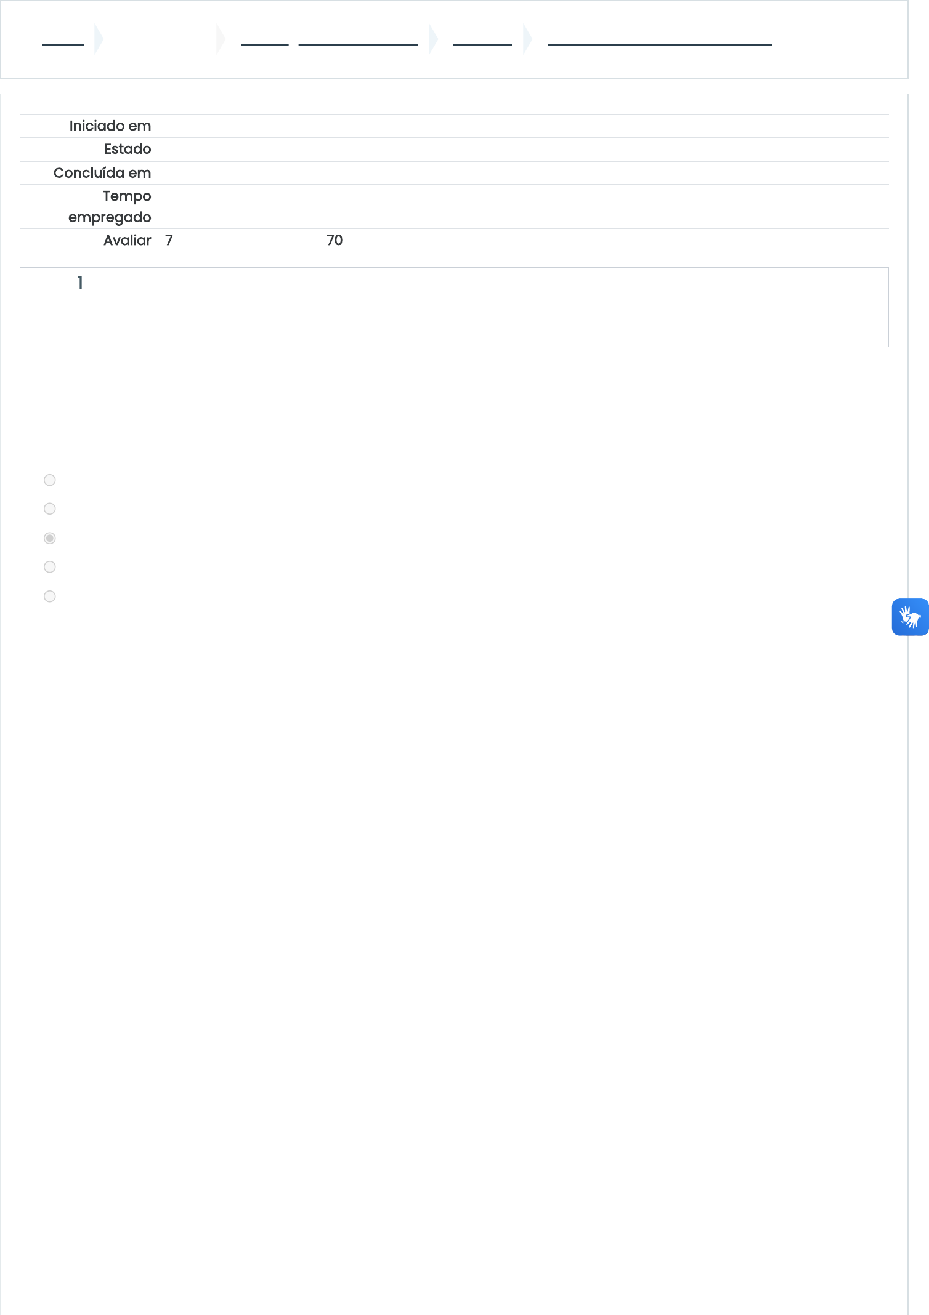Click the second faded breadcrumb arrow separator
The image size is (929, 1315).
(221, 39)
